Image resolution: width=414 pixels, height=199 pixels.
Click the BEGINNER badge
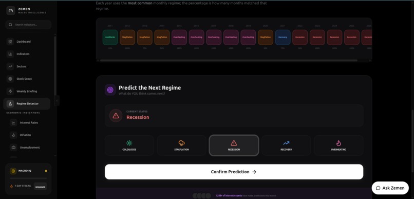[40, 187]
